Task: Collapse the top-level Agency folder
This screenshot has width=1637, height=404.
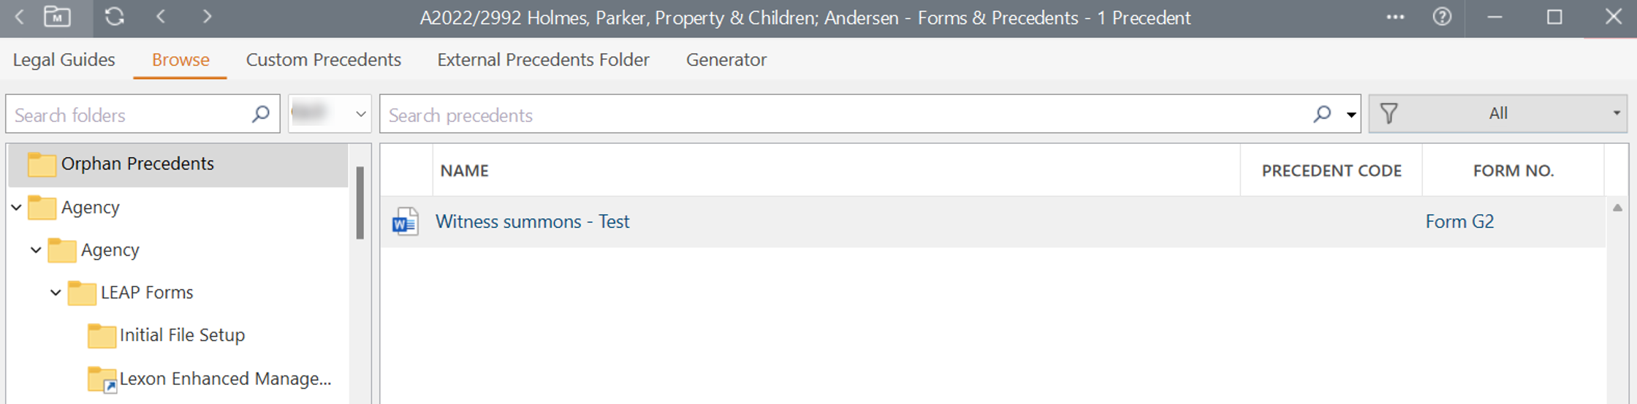Action: [x=17, y=207]
